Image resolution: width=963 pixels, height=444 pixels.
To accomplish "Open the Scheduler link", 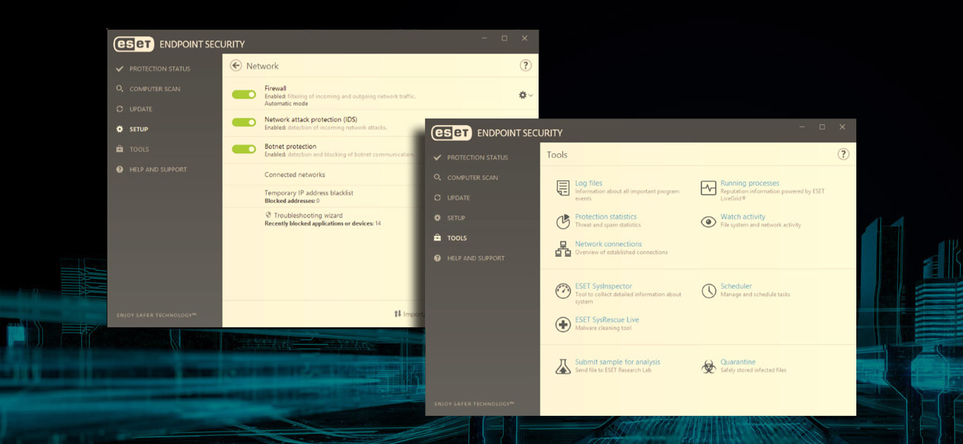I will pos(736,286).
